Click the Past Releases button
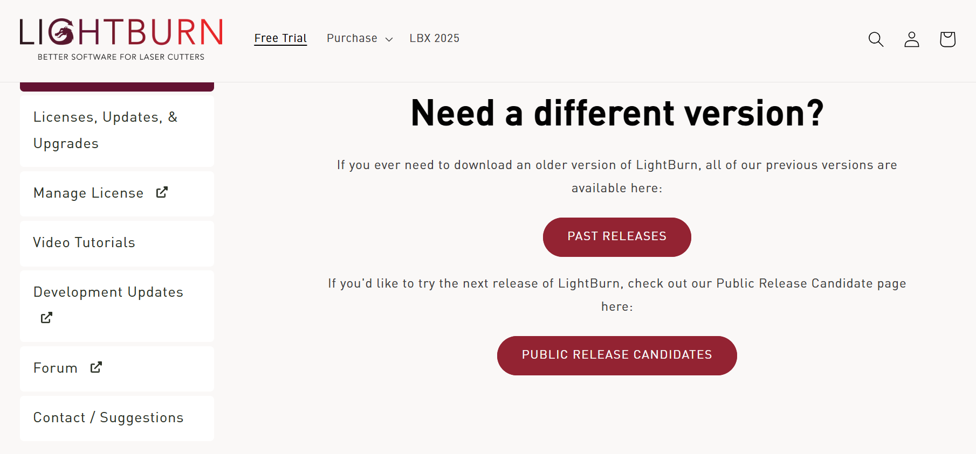976x454 pixels. pos(617,237)
